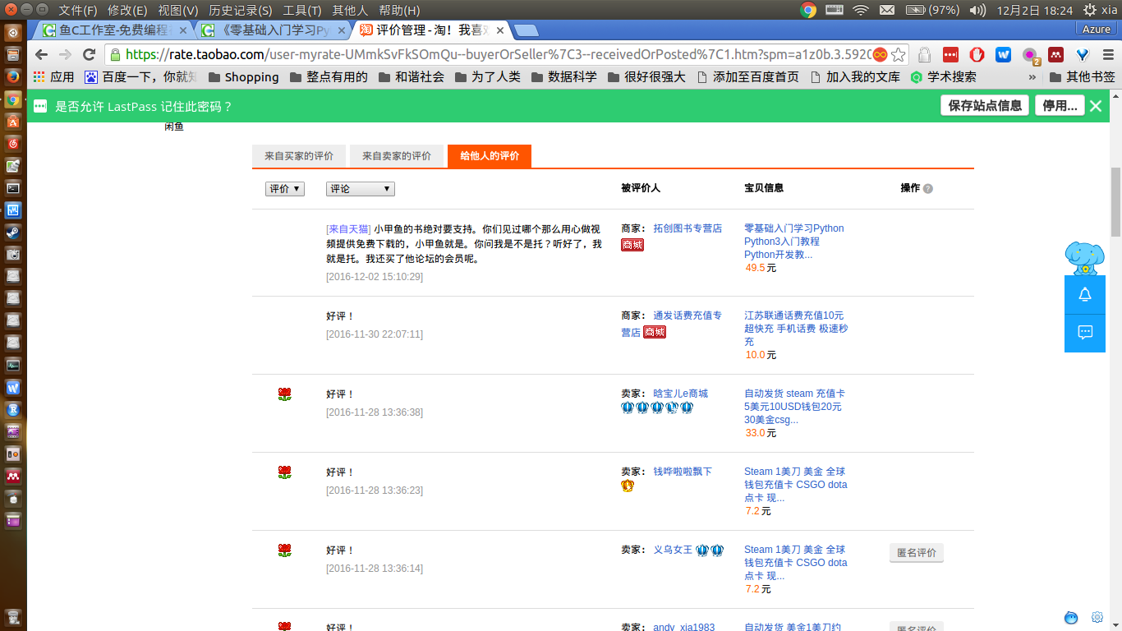Image resolution: width=1122 pixels, height=631 pixels.
Task: Go back to the previous page
Action: 41,55
